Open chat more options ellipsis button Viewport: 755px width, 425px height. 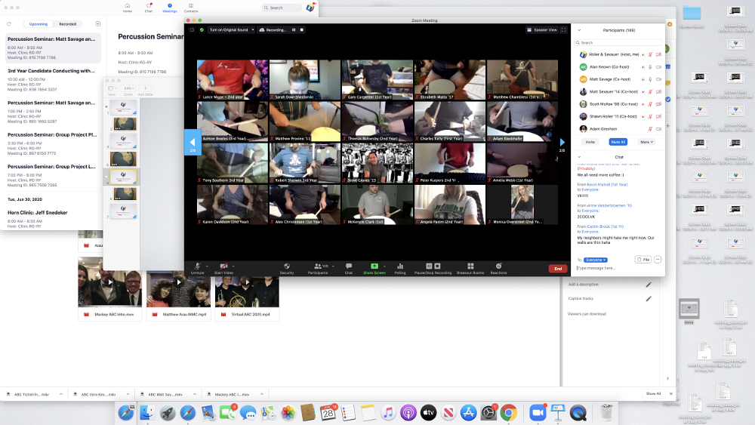pyautogui.click(x=658, y=260)
